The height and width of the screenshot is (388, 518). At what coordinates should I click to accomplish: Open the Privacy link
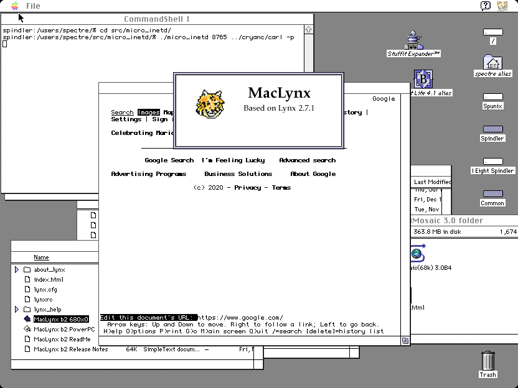(x=247, y=187)
